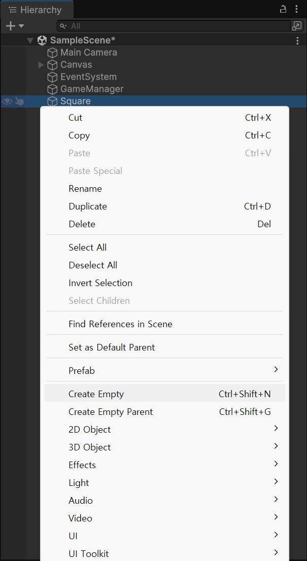
Task: Toggle the Hierarchy panel lock icon
Action: tap(283, 9)
